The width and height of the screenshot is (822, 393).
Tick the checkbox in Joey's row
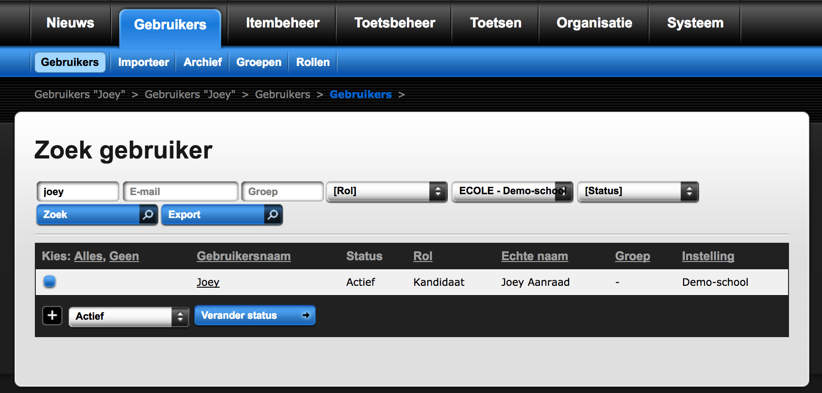50,282
